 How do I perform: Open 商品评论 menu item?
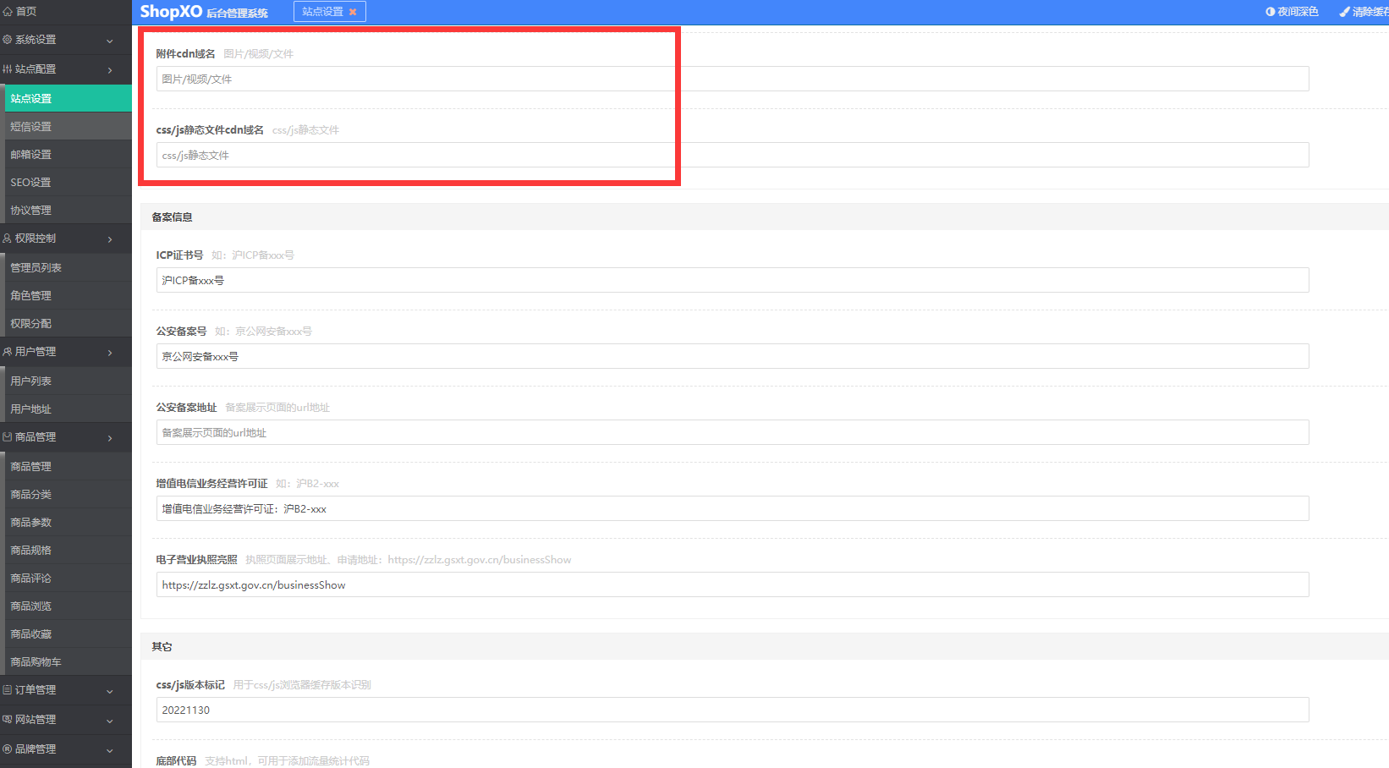tap(68, 578)
